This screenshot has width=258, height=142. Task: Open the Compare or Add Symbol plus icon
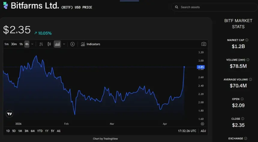pyautogui.click(x=73, y=44)
